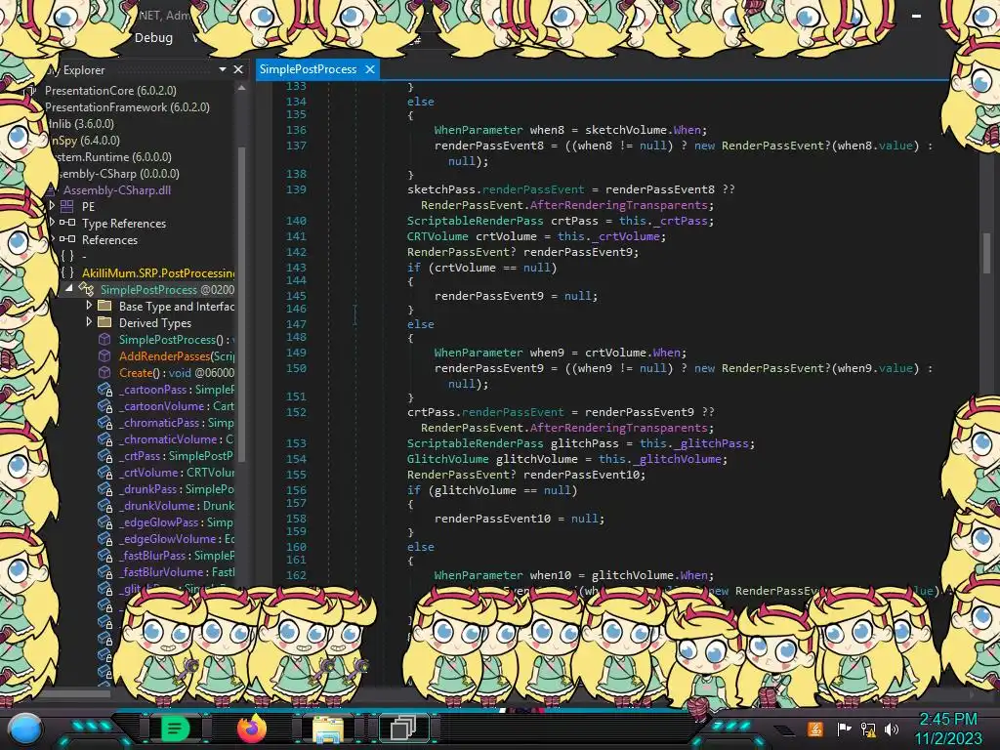Click the _crtVolume field icon
Viewport: 1000px width, 750px height.
(105, 473)
